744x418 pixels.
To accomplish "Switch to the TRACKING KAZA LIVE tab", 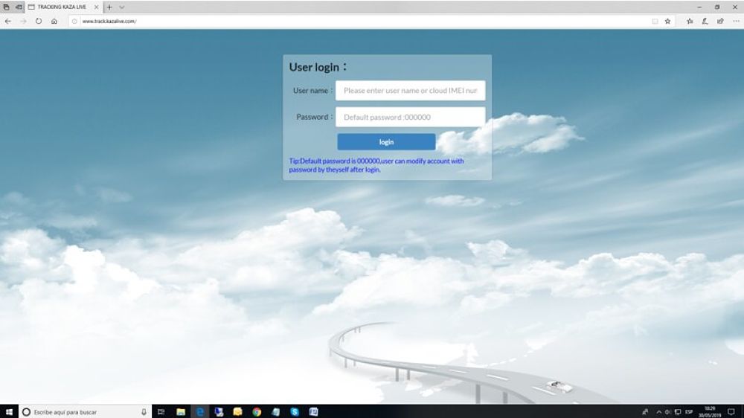I will click(61, 7).
